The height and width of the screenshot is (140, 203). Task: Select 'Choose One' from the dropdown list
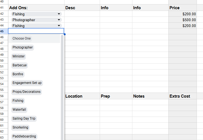(x=22, y=38)
